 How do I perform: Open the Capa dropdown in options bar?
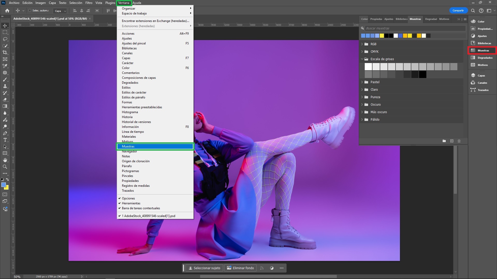tap(60, 11)
